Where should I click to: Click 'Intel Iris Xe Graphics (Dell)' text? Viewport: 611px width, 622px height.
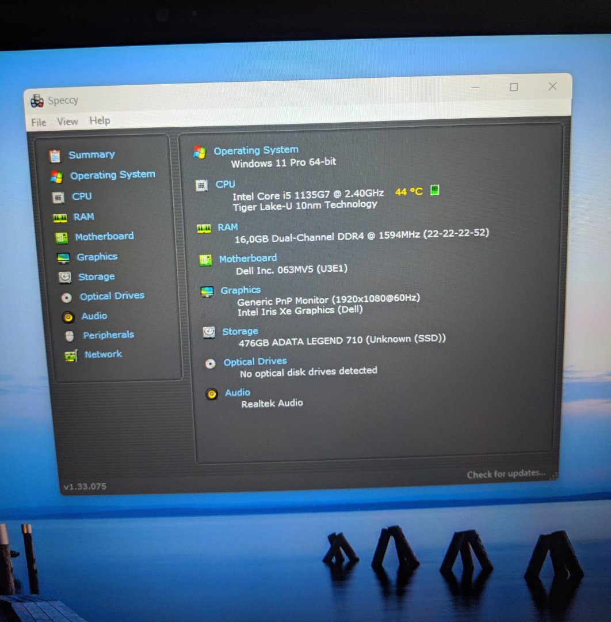[300, 311]
